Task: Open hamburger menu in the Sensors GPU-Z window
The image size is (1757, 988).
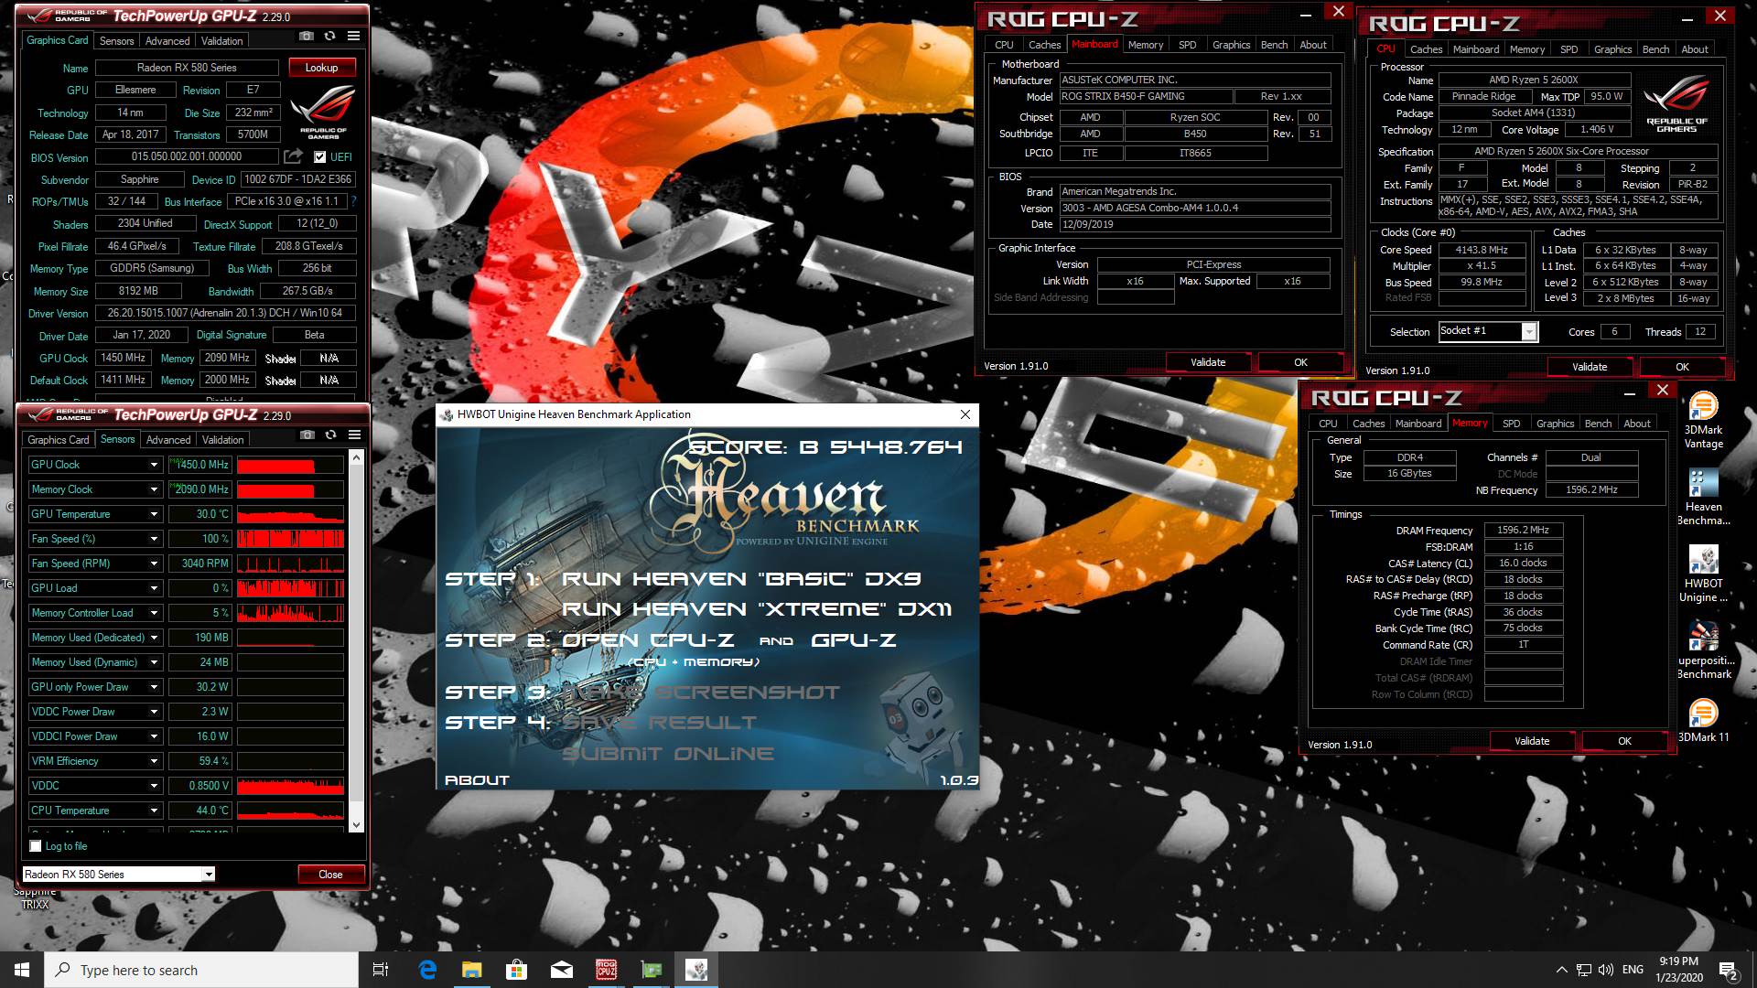Action: click(x=355, y=435)
